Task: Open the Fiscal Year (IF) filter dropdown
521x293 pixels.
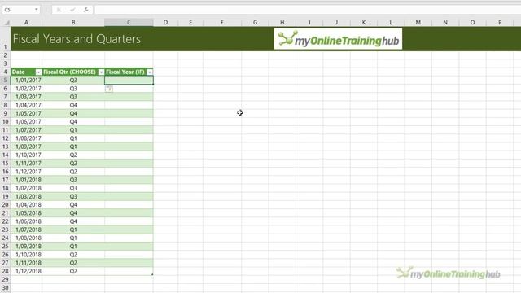Action: click(150, 72)
